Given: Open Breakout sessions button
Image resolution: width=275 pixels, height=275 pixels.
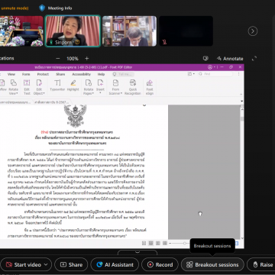Looking at the screenshot, I should click(212, 265).
